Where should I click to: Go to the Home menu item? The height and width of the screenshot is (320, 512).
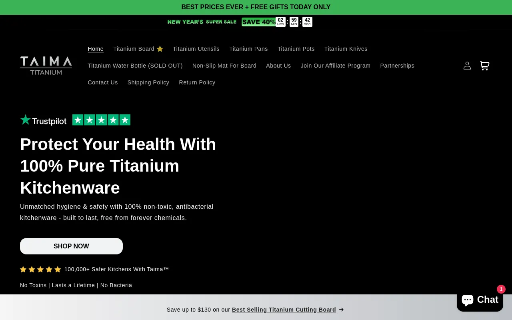click(x=96, y=49)
